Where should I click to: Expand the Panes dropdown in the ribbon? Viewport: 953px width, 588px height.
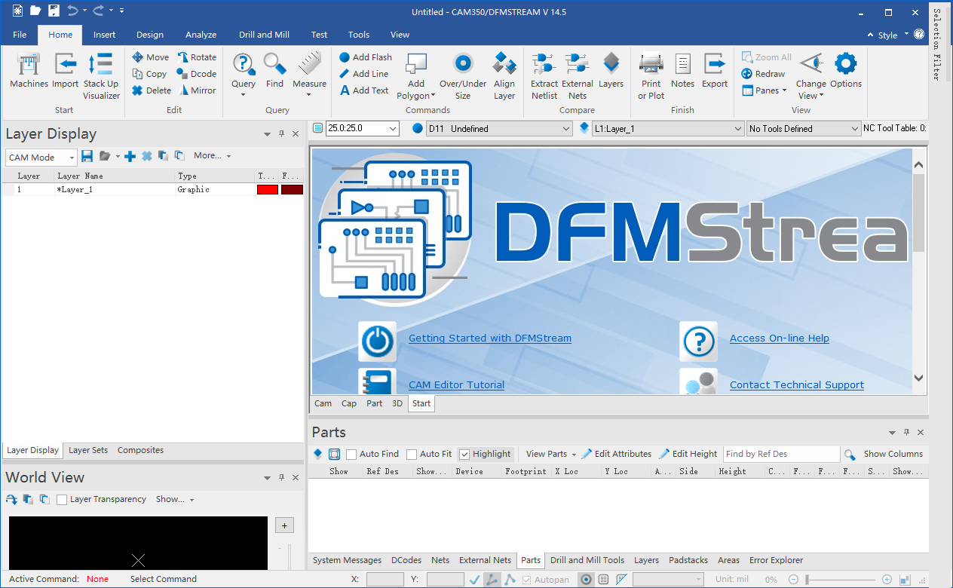[x=765, y=90]
